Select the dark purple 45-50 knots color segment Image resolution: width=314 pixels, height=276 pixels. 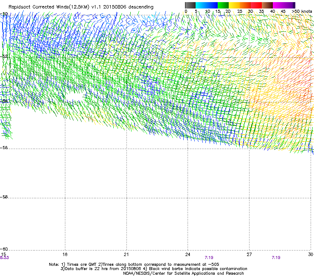point(289,5)
